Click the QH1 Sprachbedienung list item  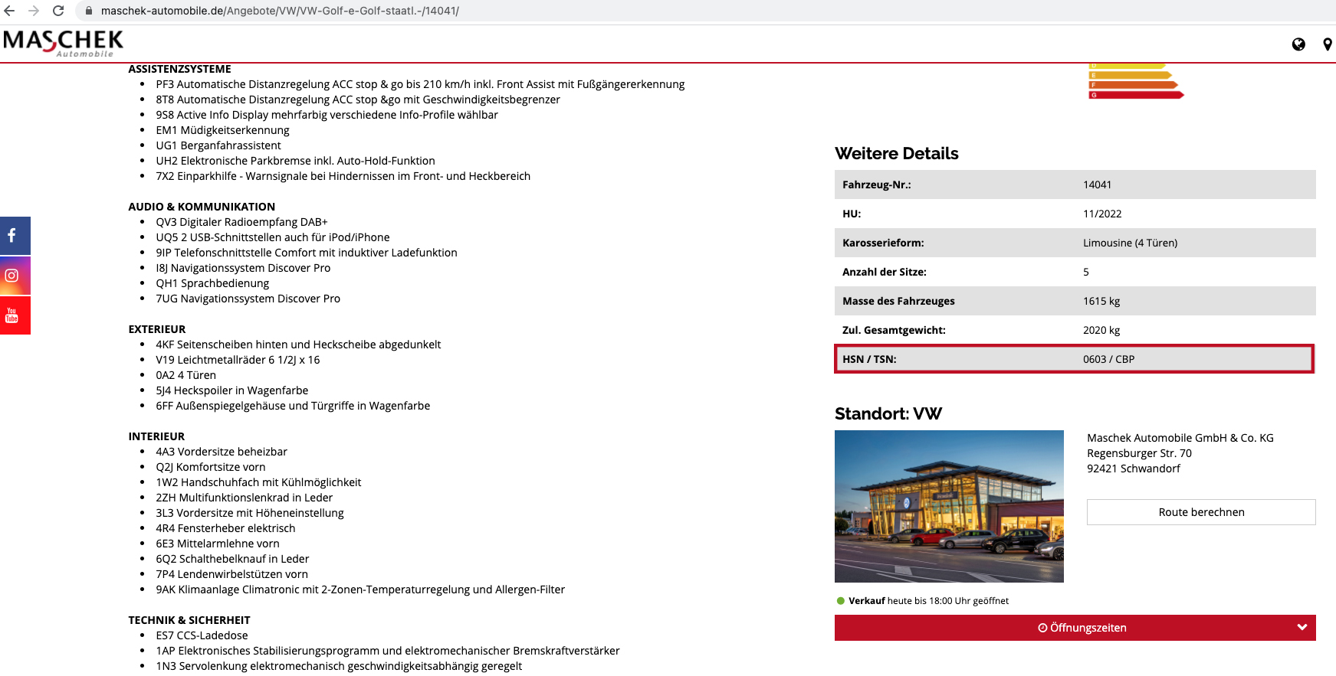tap(212, 283)
